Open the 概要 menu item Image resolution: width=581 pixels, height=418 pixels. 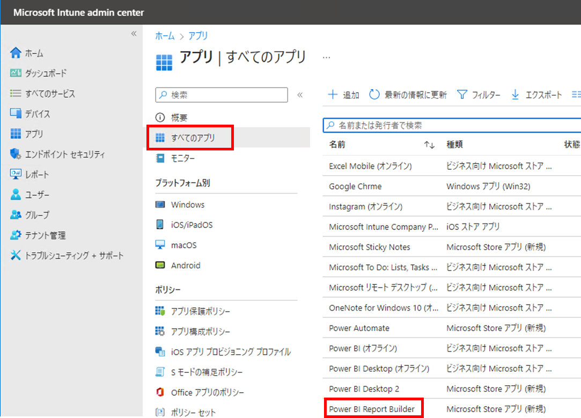pos(179,118)
